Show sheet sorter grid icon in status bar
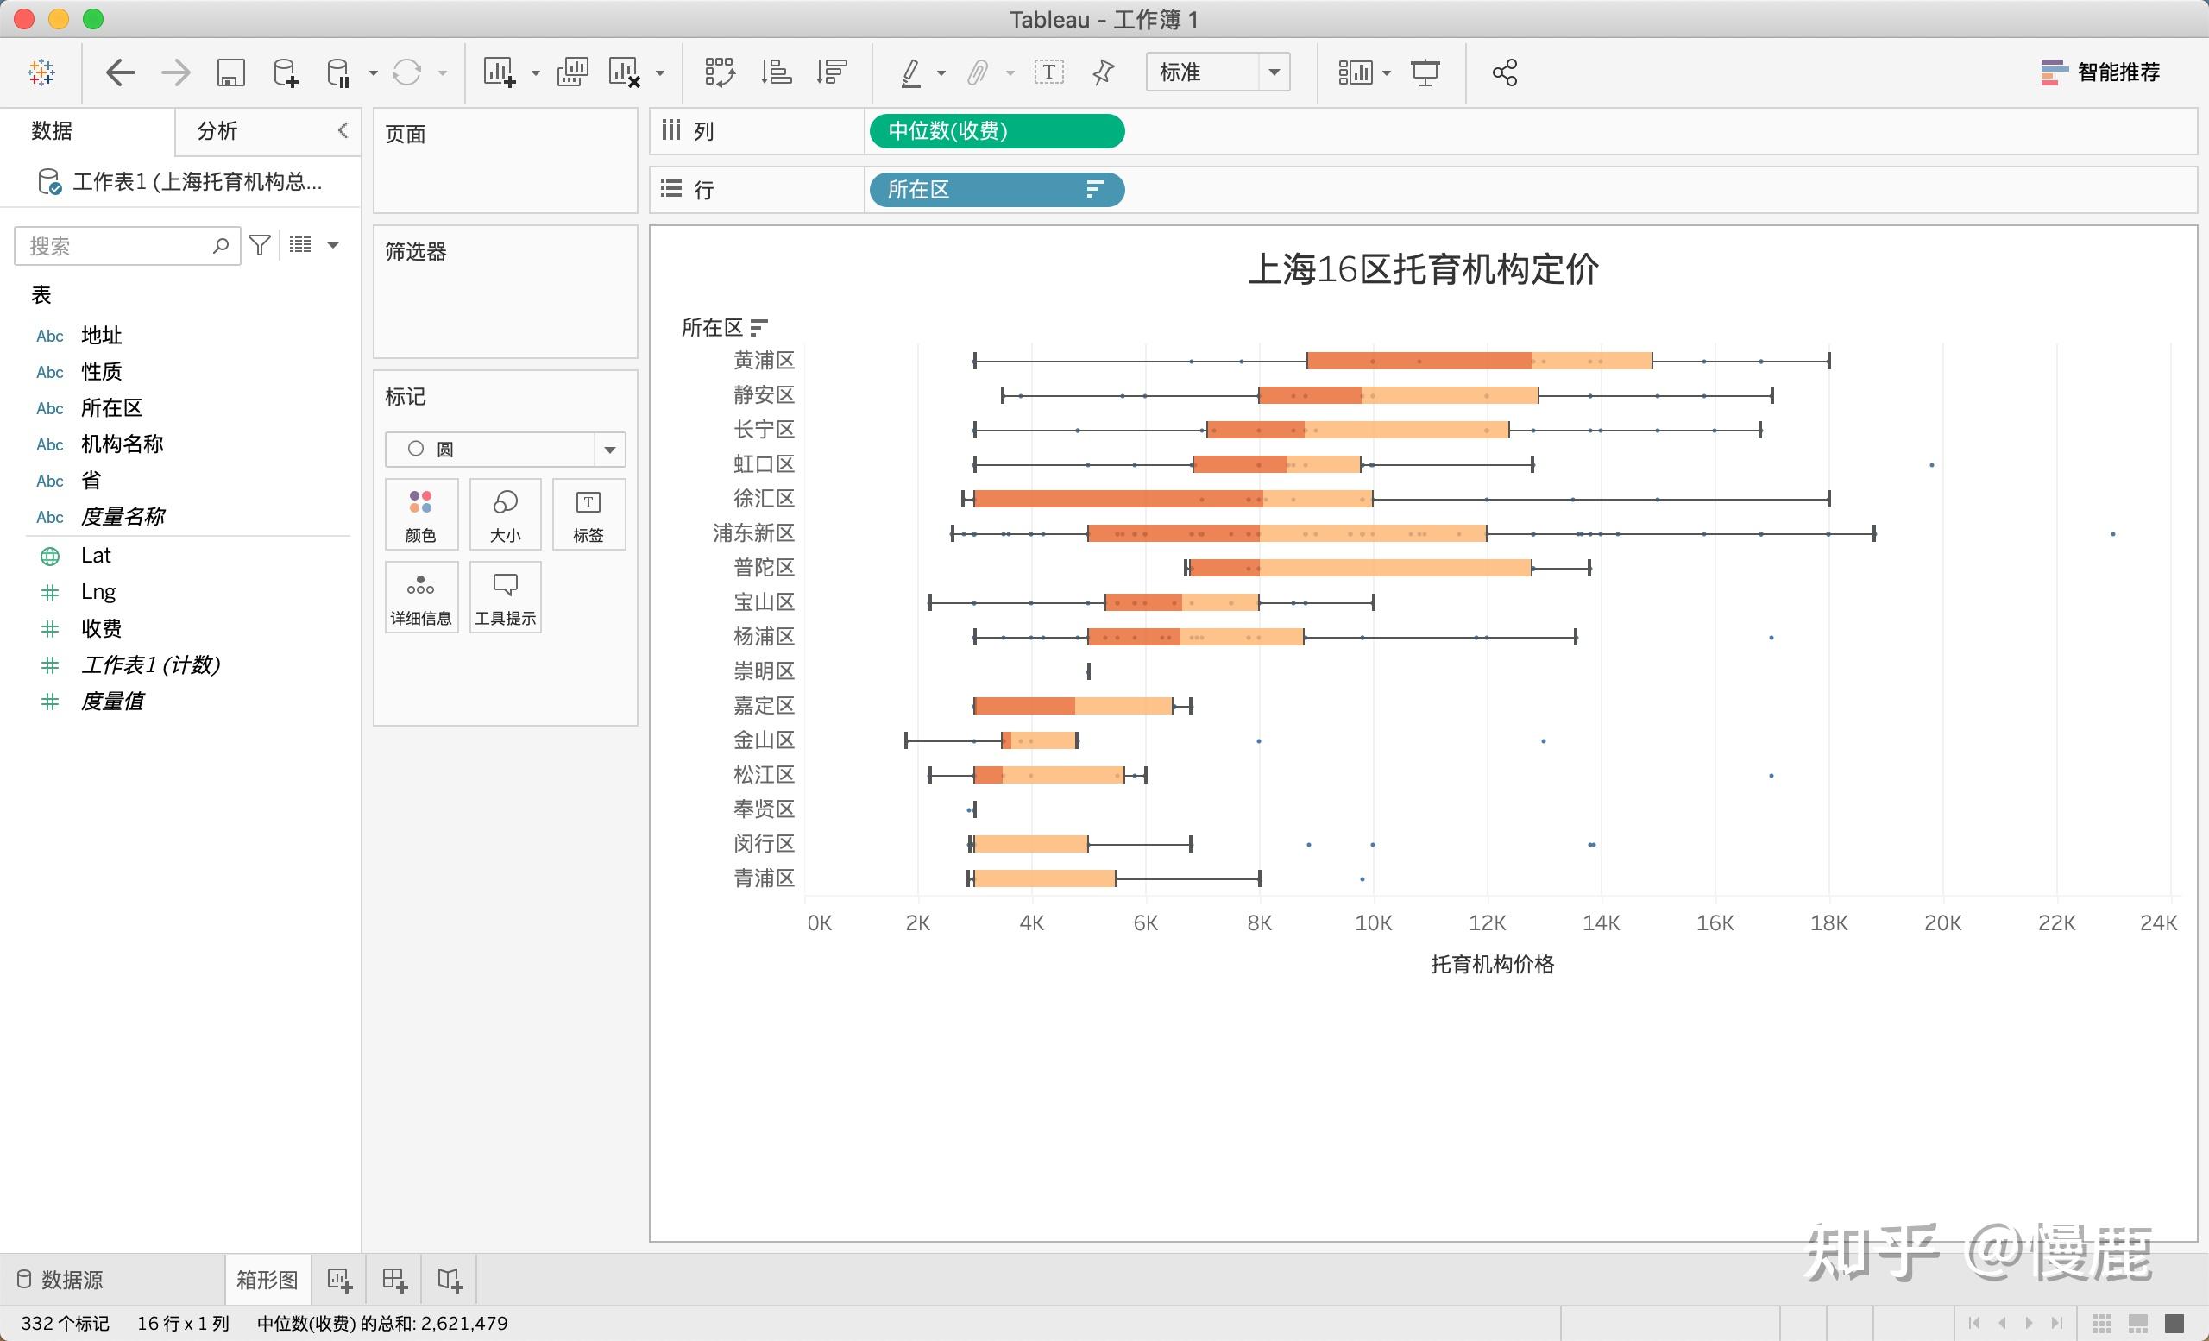 [2102, 1324]
